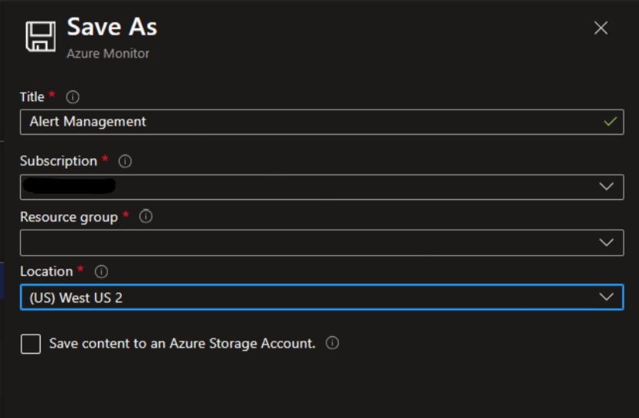The height and width of the screenshot is (418, 639).
Task: Click the green validation checkmark in Title
Action: pos(610,121)
